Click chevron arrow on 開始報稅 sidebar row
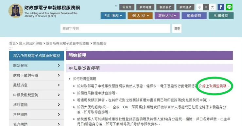Screen dimensions: 242x126 pos(59,65)
